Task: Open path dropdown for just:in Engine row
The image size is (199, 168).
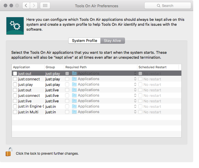Action: 135,106
